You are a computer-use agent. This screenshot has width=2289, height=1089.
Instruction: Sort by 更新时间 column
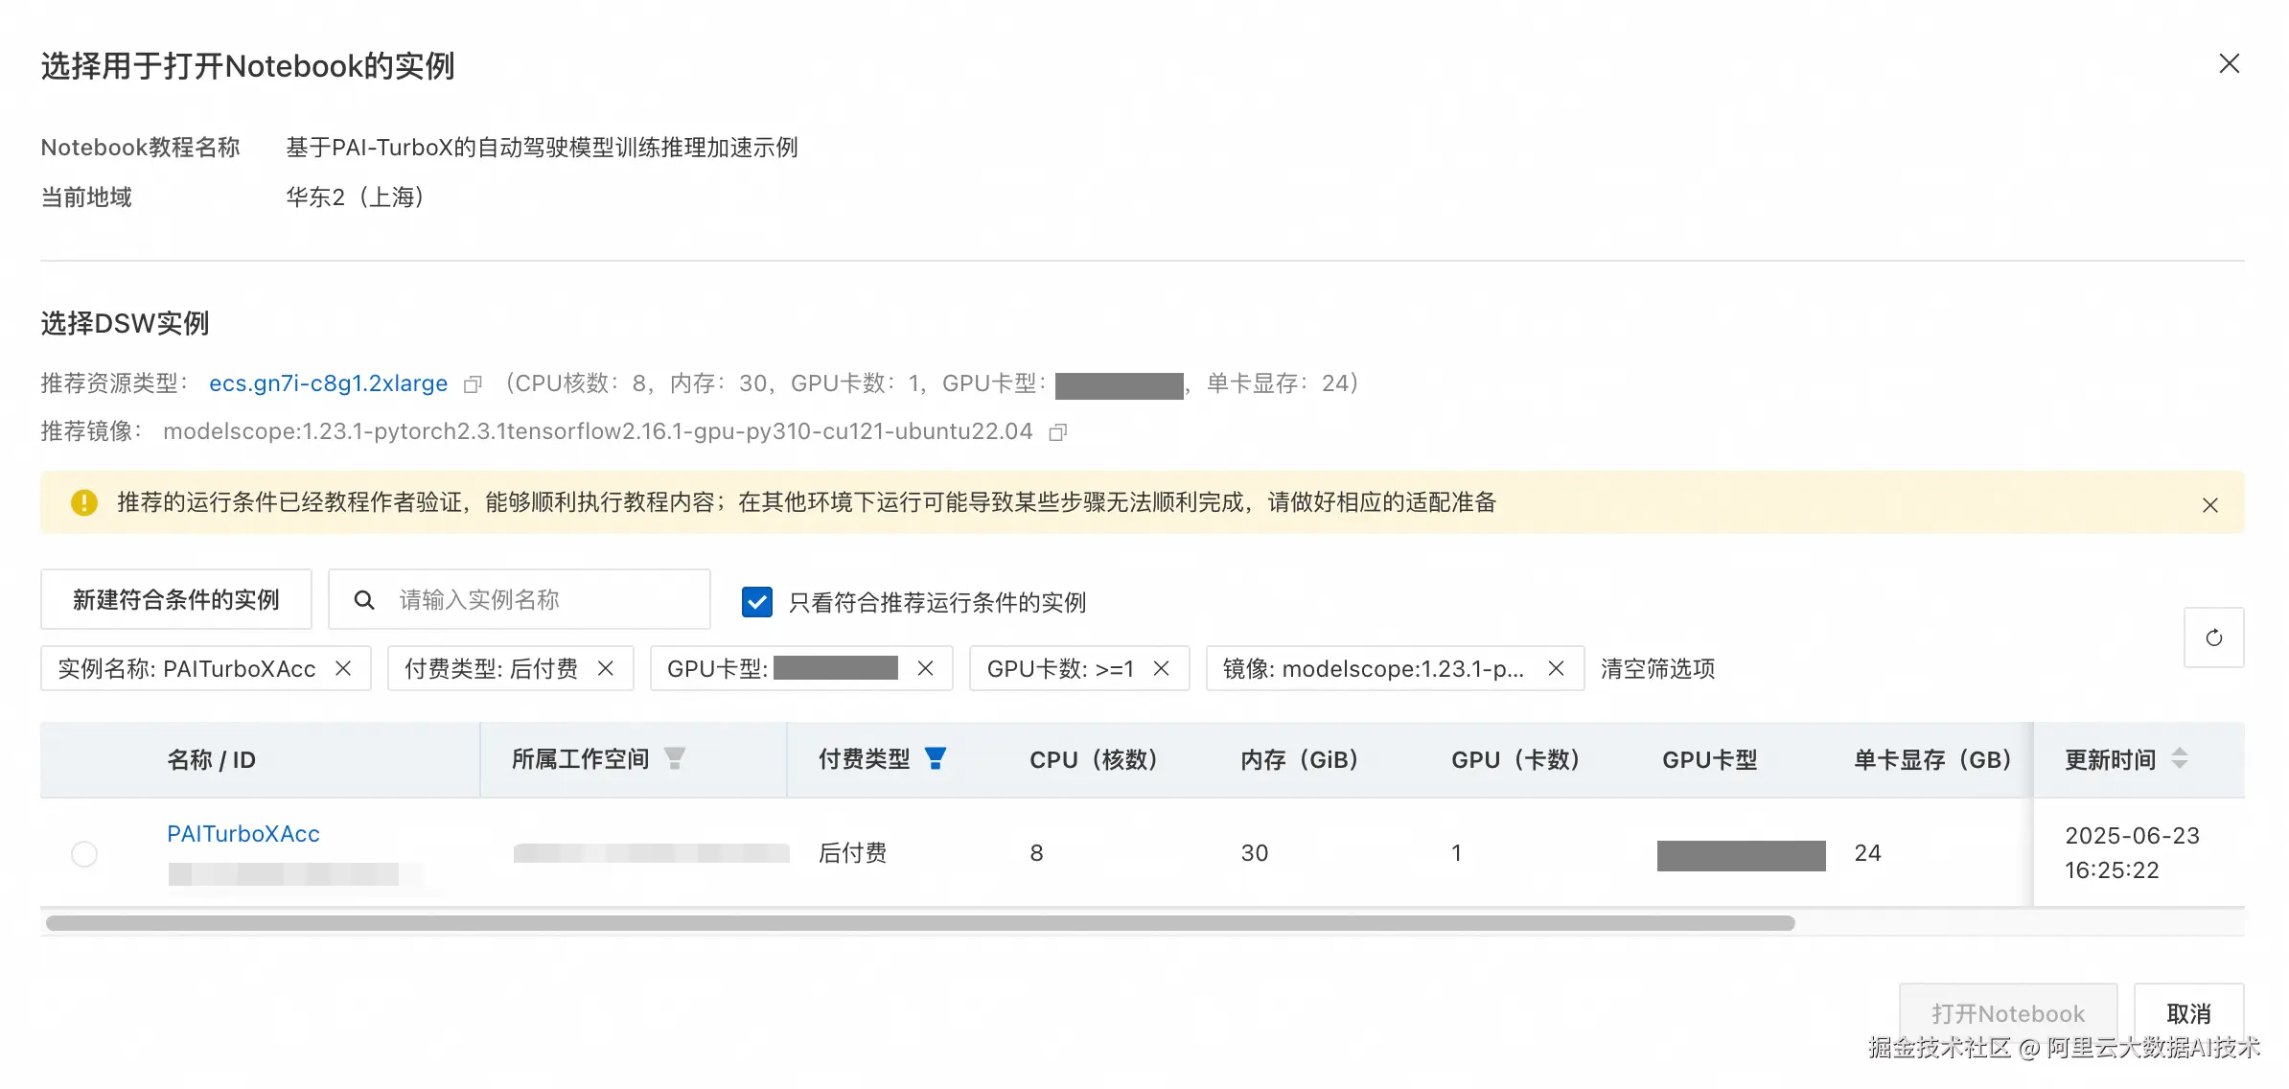click(x=2180, y=758)
